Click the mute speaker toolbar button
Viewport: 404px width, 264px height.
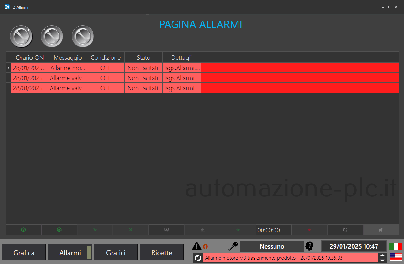381,230
